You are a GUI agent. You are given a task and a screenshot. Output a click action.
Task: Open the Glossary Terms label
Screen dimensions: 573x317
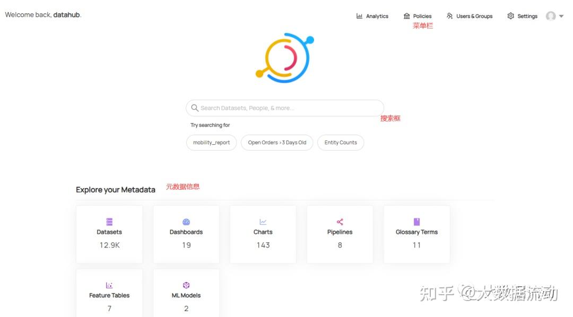tap(416, 232)
